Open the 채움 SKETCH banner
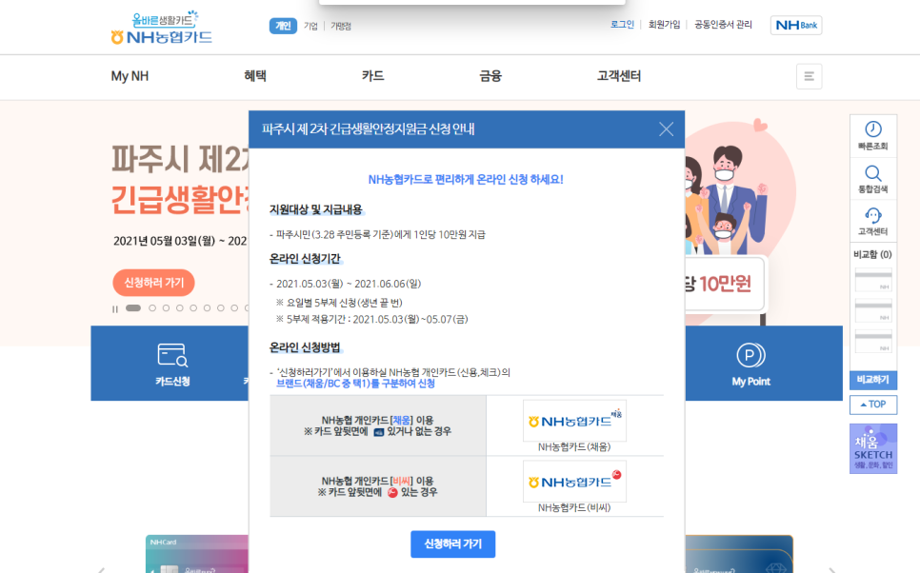 click(x=873, y=448)
